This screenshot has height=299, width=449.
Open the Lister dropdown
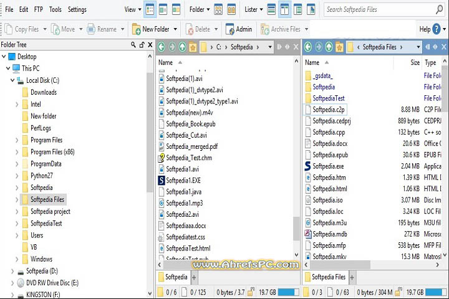(254, 9)
